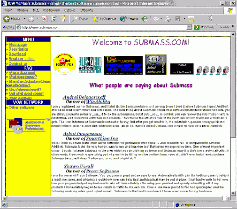
Task: Click the Silver Software award badge
Action: tap(156, 64)
